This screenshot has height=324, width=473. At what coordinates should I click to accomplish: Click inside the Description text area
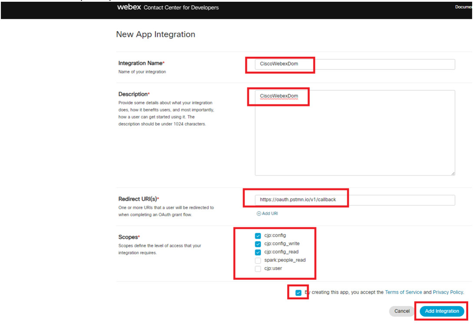pos(355,133)
